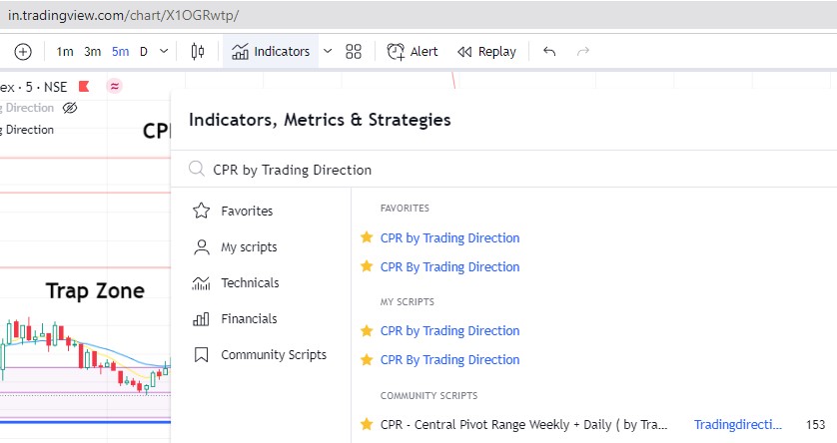The width and height of the screenshot is (837, 443).
Task: Toggle star on last My Scripts CPR entry
Action: point(367,359)
